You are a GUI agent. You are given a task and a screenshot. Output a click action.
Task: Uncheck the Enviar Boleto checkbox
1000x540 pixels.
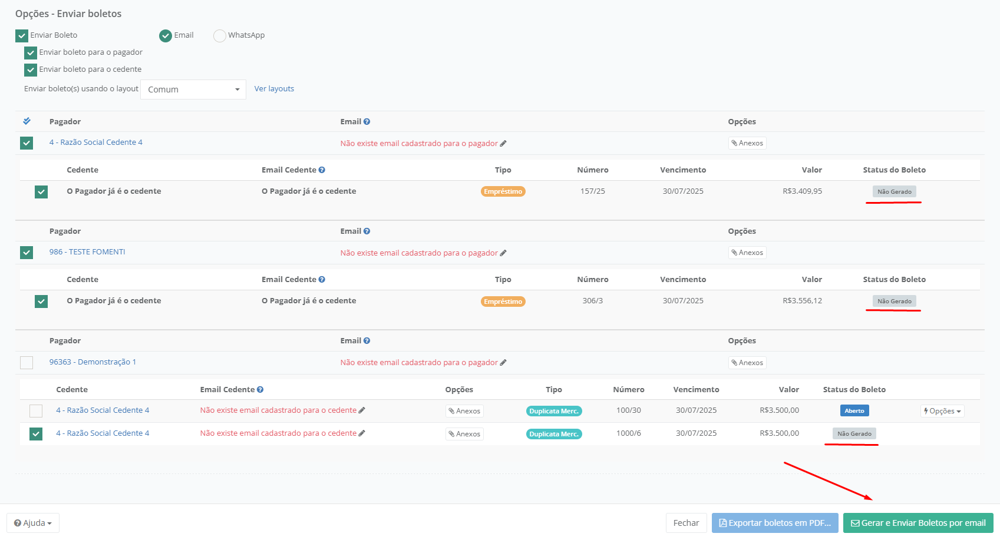[22, 36]
